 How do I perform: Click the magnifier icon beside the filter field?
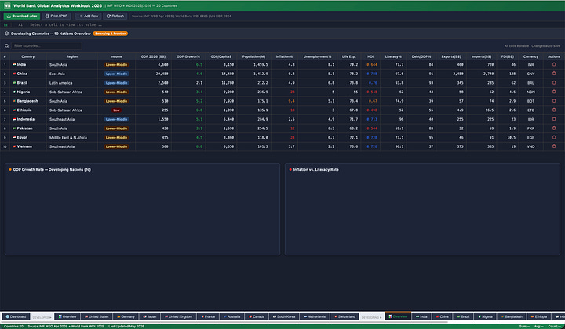[6, 45]
